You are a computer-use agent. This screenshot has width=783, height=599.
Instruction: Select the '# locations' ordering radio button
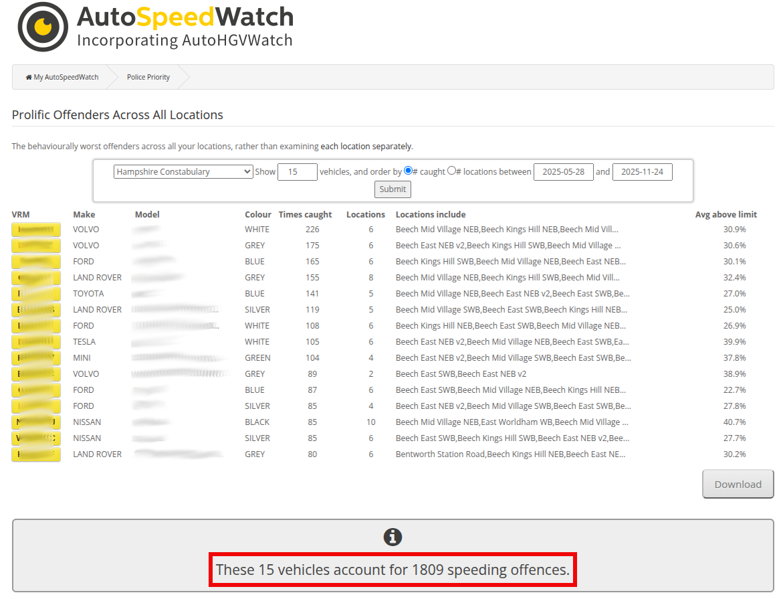[451, 171]
